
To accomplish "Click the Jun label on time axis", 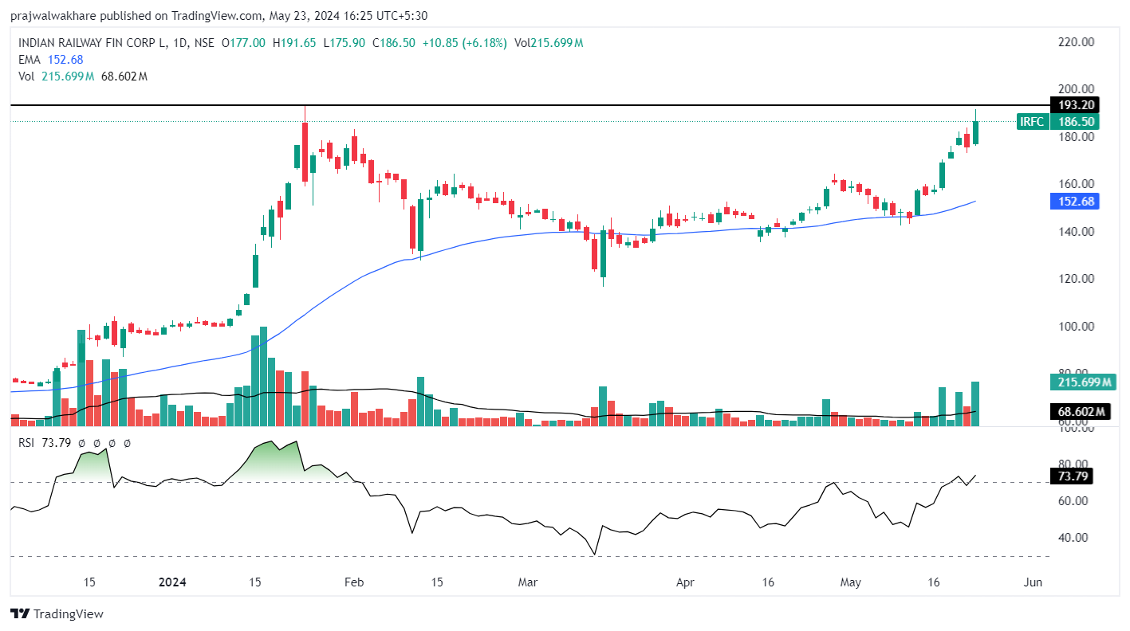I will tap(1032, 582).
